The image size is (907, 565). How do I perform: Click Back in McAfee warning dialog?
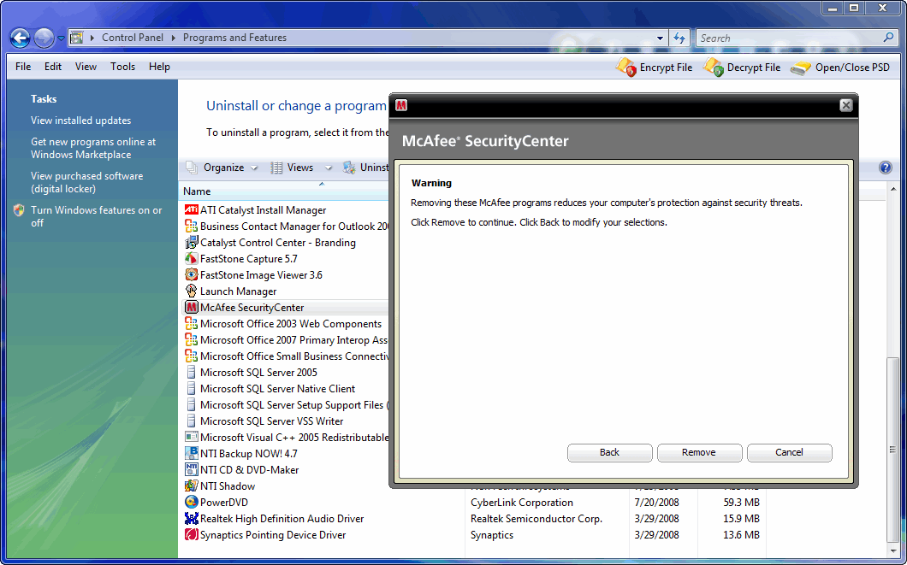pyautogui.click(x=610, y=452)
